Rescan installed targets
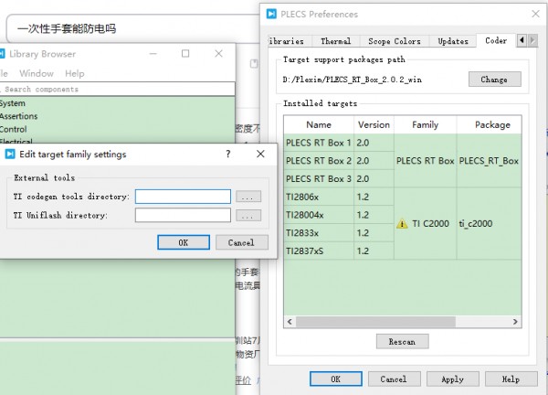Viewport: 548px width, 395px height. point(402,341)
